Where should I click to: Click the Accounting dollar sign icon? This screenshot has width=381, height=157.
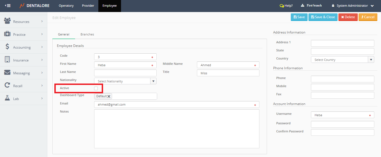pos(7,47)
